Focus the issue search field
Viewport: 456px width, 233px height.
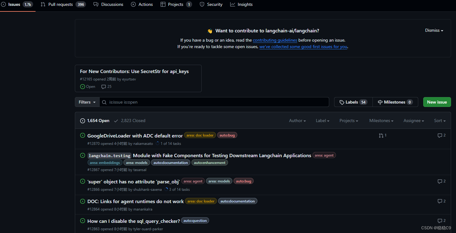click(x=214, y=102)
